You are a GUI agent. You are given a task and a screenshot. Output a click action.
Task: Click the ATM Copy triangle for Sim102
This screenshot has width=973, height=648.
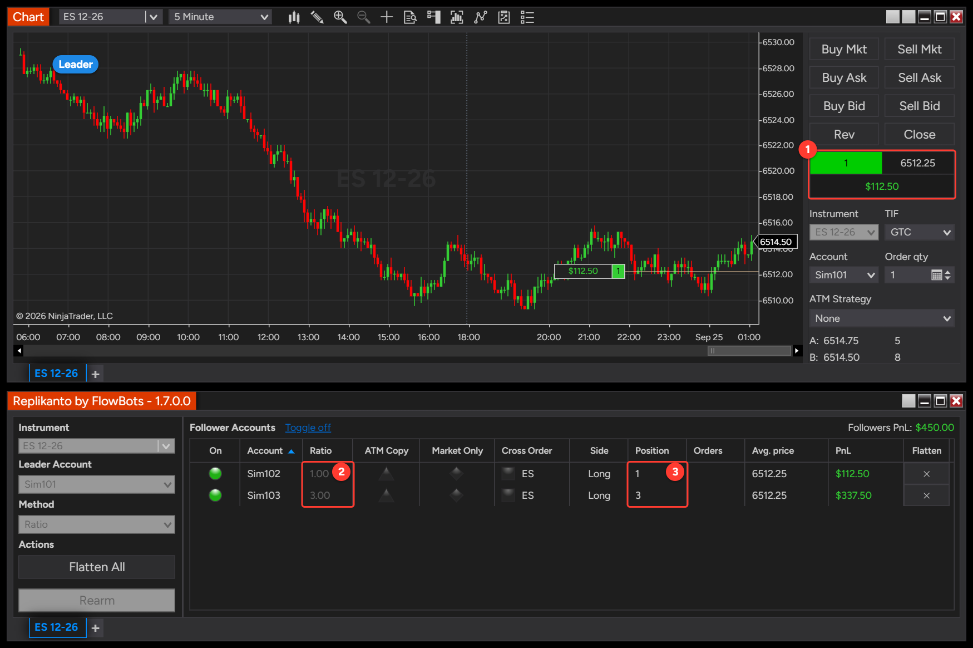pos(386,474)
